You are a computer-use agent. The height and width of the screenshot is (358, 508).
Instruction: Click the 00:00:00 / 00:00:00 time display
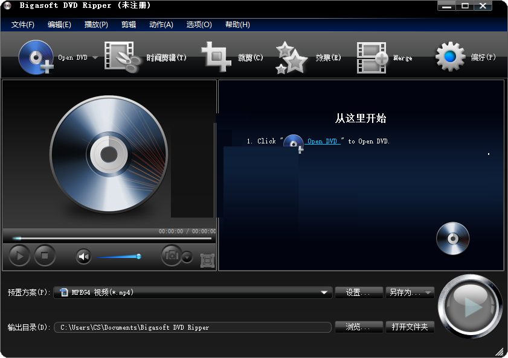click(187, 231)
